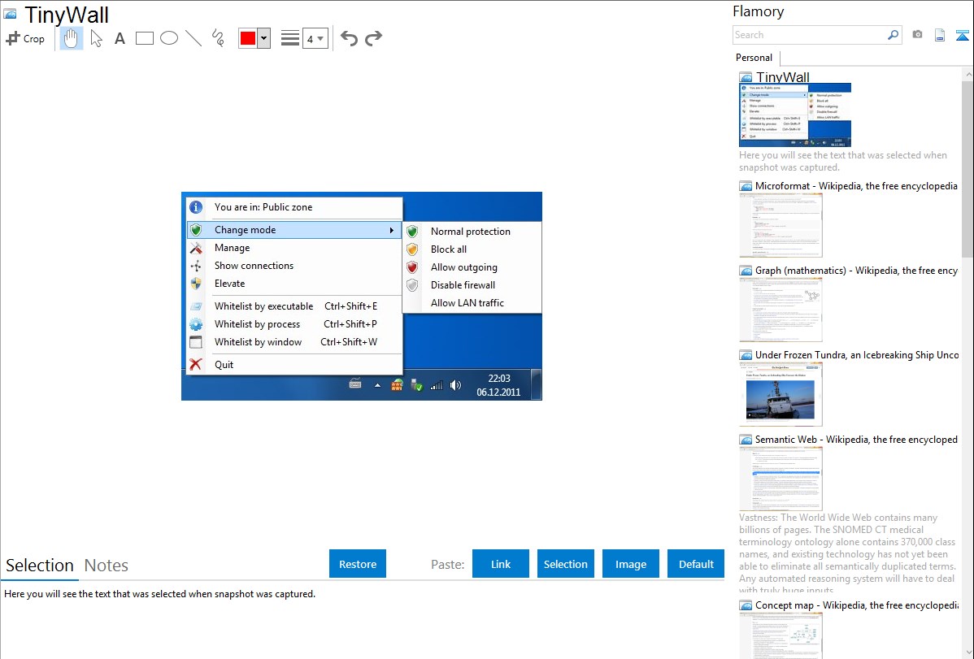974x659 pixels.
Task: Open the color picker dropdown arrow
Action: pyautogui.click(x=263, y=38)
